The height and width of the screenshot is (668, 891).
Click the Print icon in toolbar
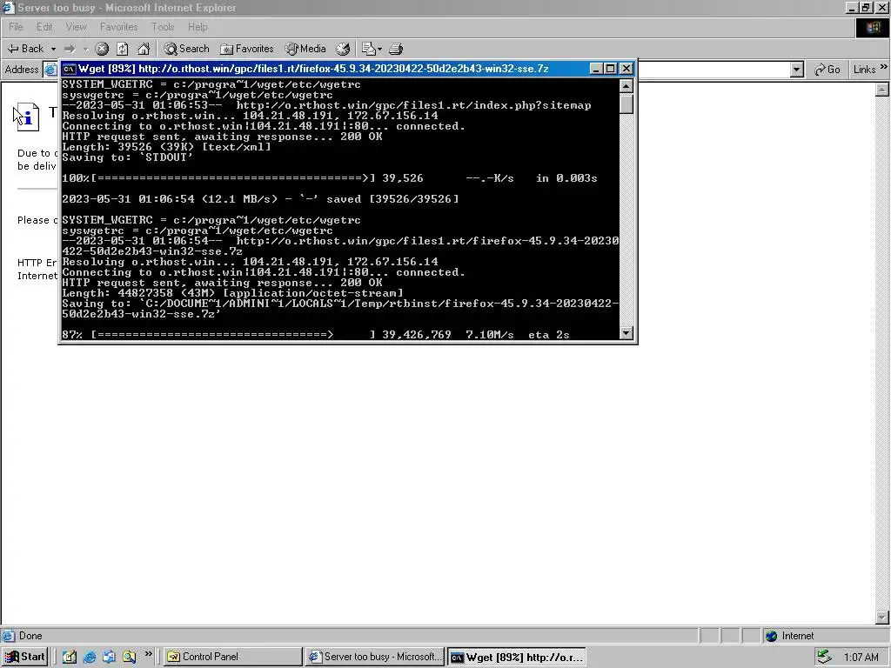tap(396, 49)
